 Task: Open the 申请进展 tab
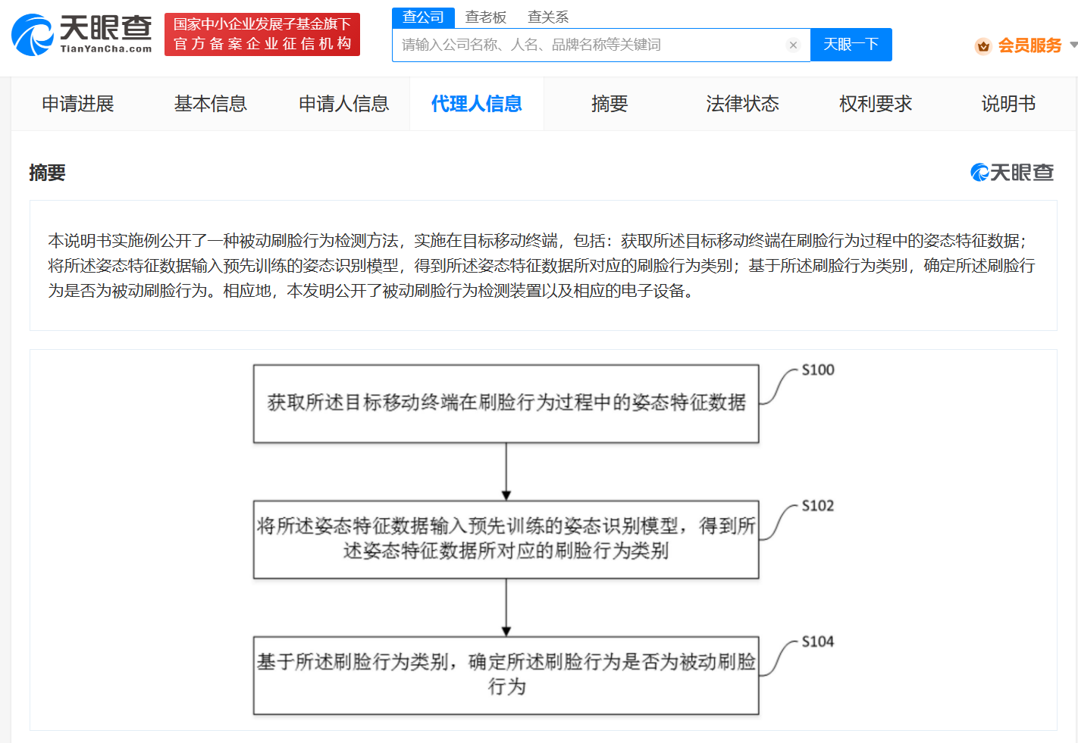coord(78,104)
